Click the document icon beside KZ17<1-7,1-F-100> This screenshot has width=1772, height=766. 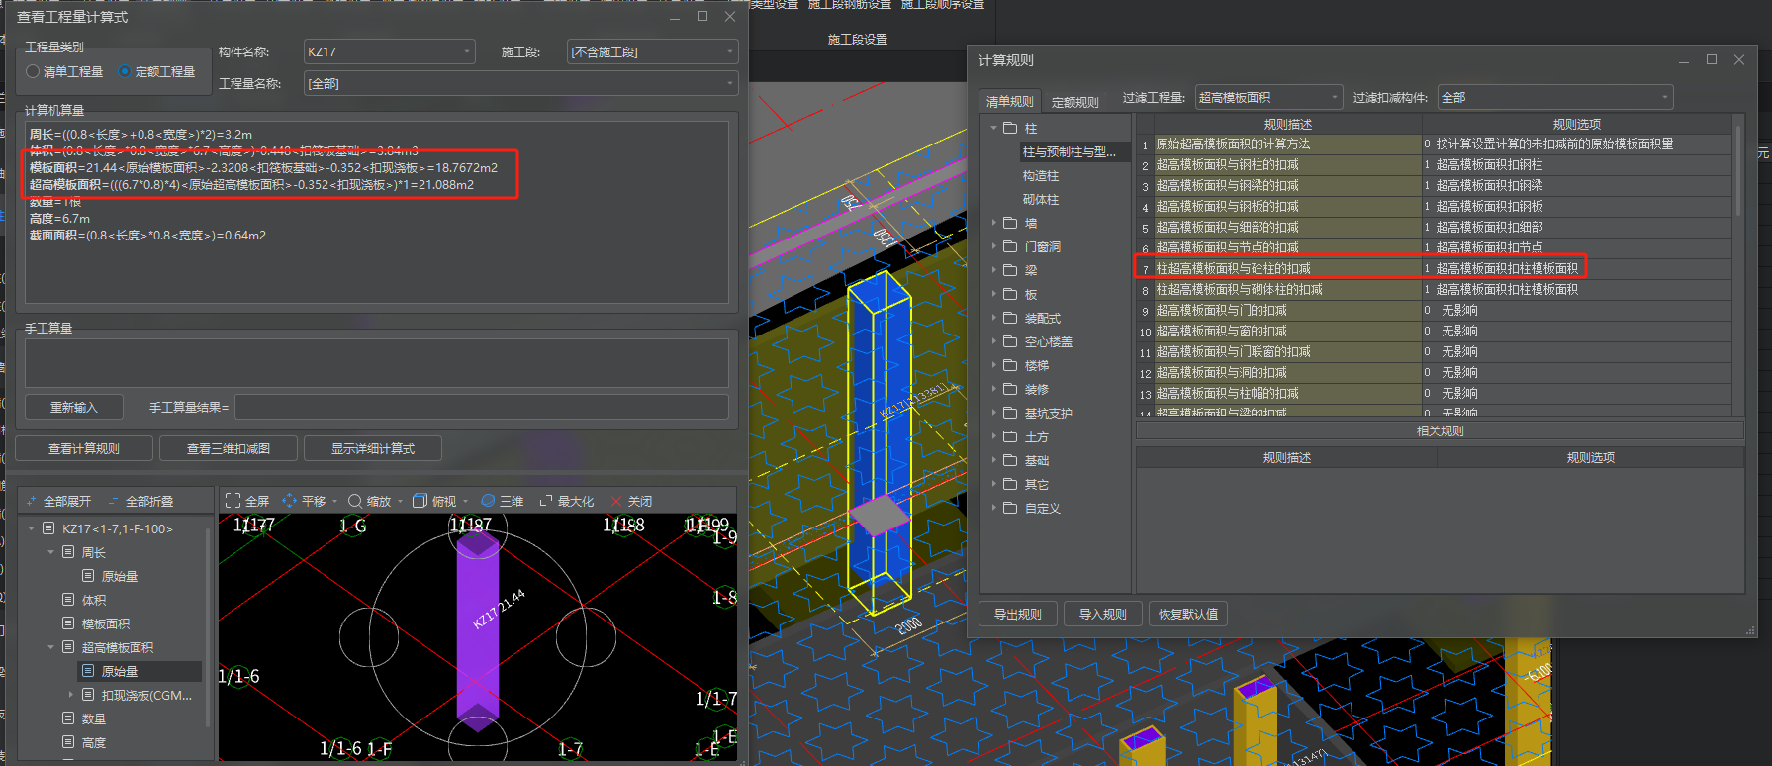click(x=48, y=528)
